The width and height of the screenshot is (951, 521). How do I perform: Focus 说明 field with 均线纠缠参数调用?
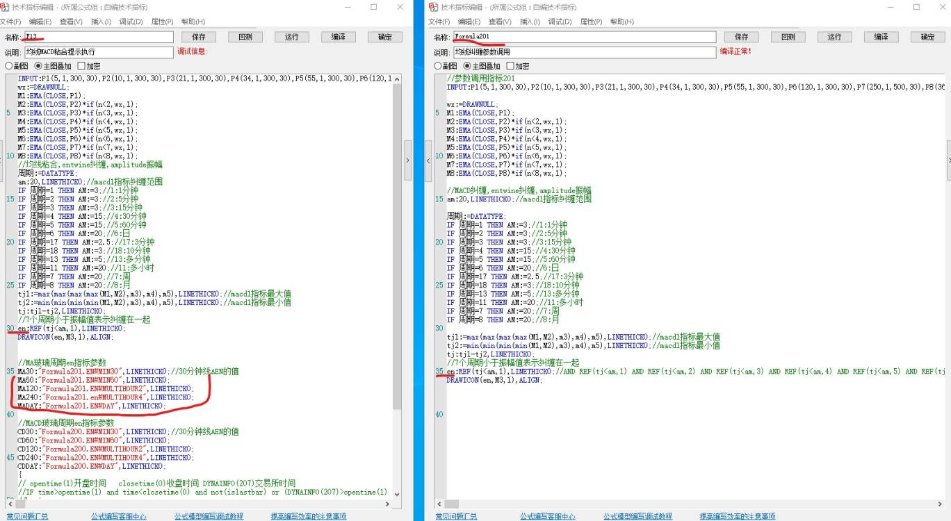coord(585,52)
